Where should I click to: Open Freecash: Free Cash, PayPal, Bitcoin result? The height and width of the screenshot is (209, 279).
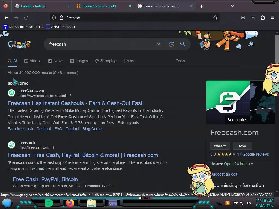(83, 155)
